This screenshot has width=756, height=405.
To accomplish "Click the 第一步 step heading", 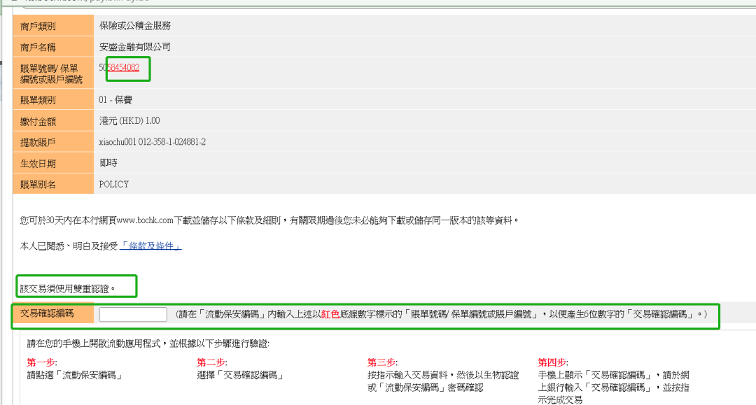I will (42, 362).
